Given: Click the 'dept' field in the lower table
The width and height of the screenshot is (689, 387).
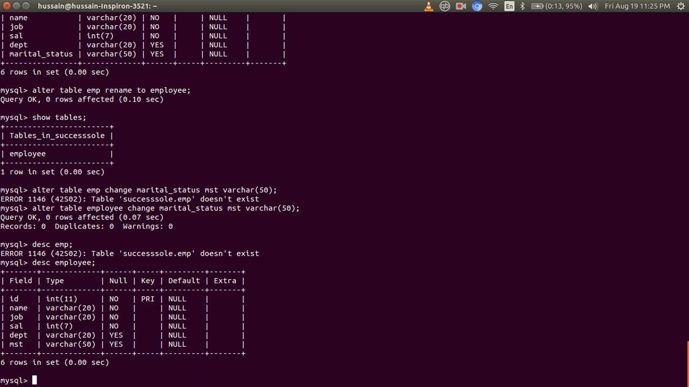Looking at the screenshot, I should (x=18, y=335).
